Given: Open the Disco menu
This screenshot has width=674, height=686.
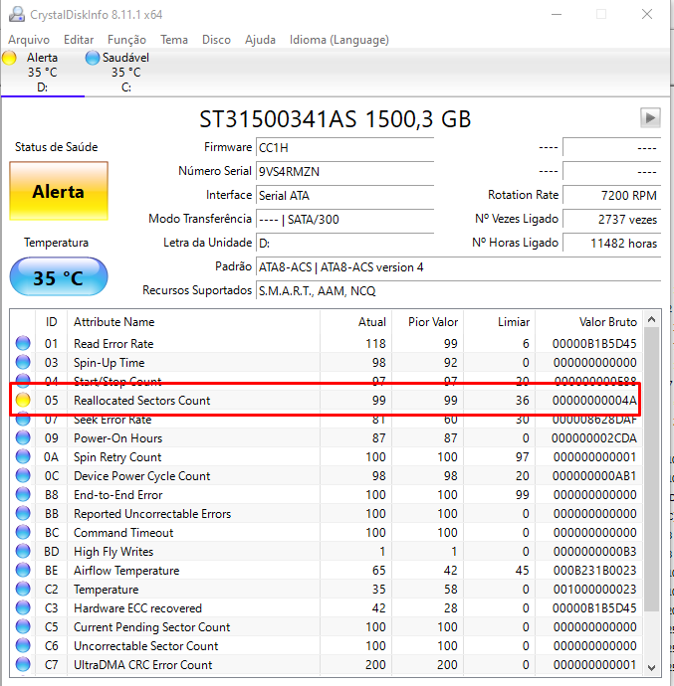Looking at the screenshot, I should (x=216, y=40).
